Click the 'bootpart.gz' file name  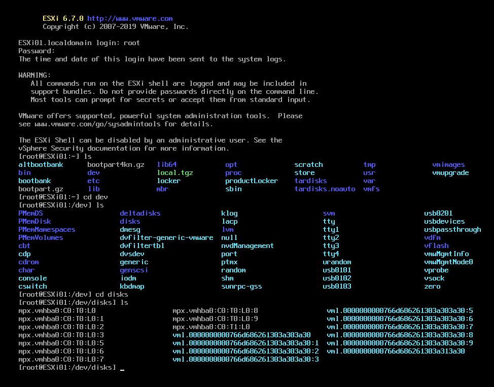(41, 189)
